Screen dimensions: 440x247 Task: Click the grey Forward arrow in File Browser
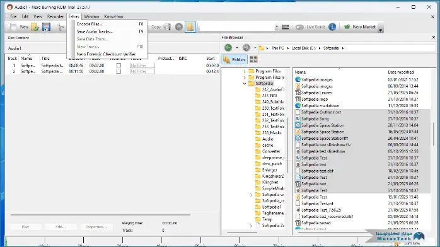[246, 48]
